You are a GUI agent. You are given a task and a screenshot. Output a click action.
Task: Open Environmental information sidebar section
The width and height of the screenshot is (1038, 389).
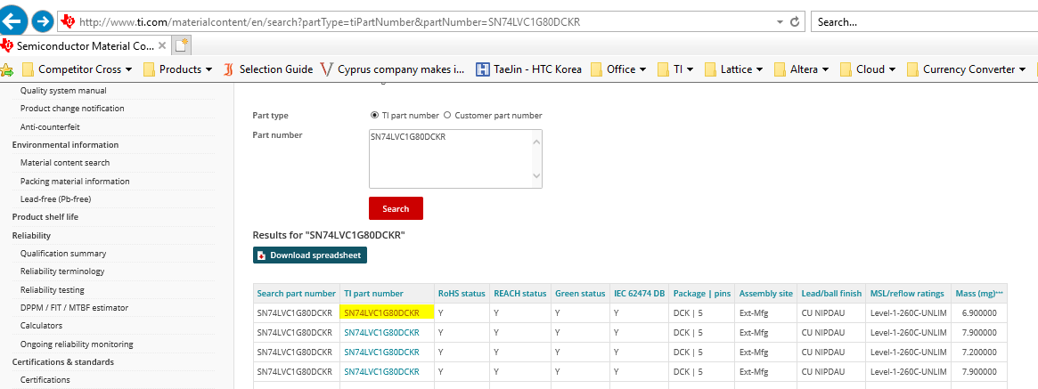(66, 145)
